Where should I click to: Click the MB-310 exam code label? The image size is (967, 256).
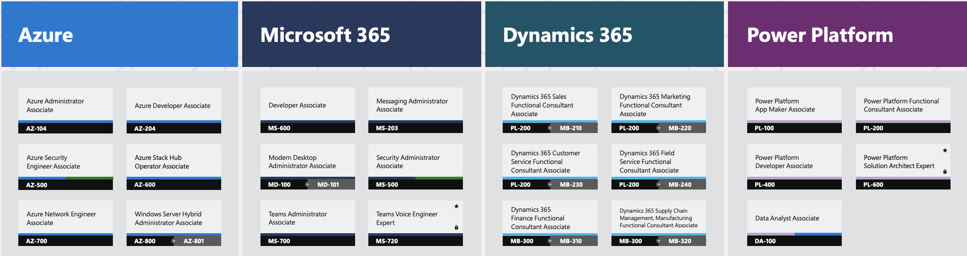point(571,241)
